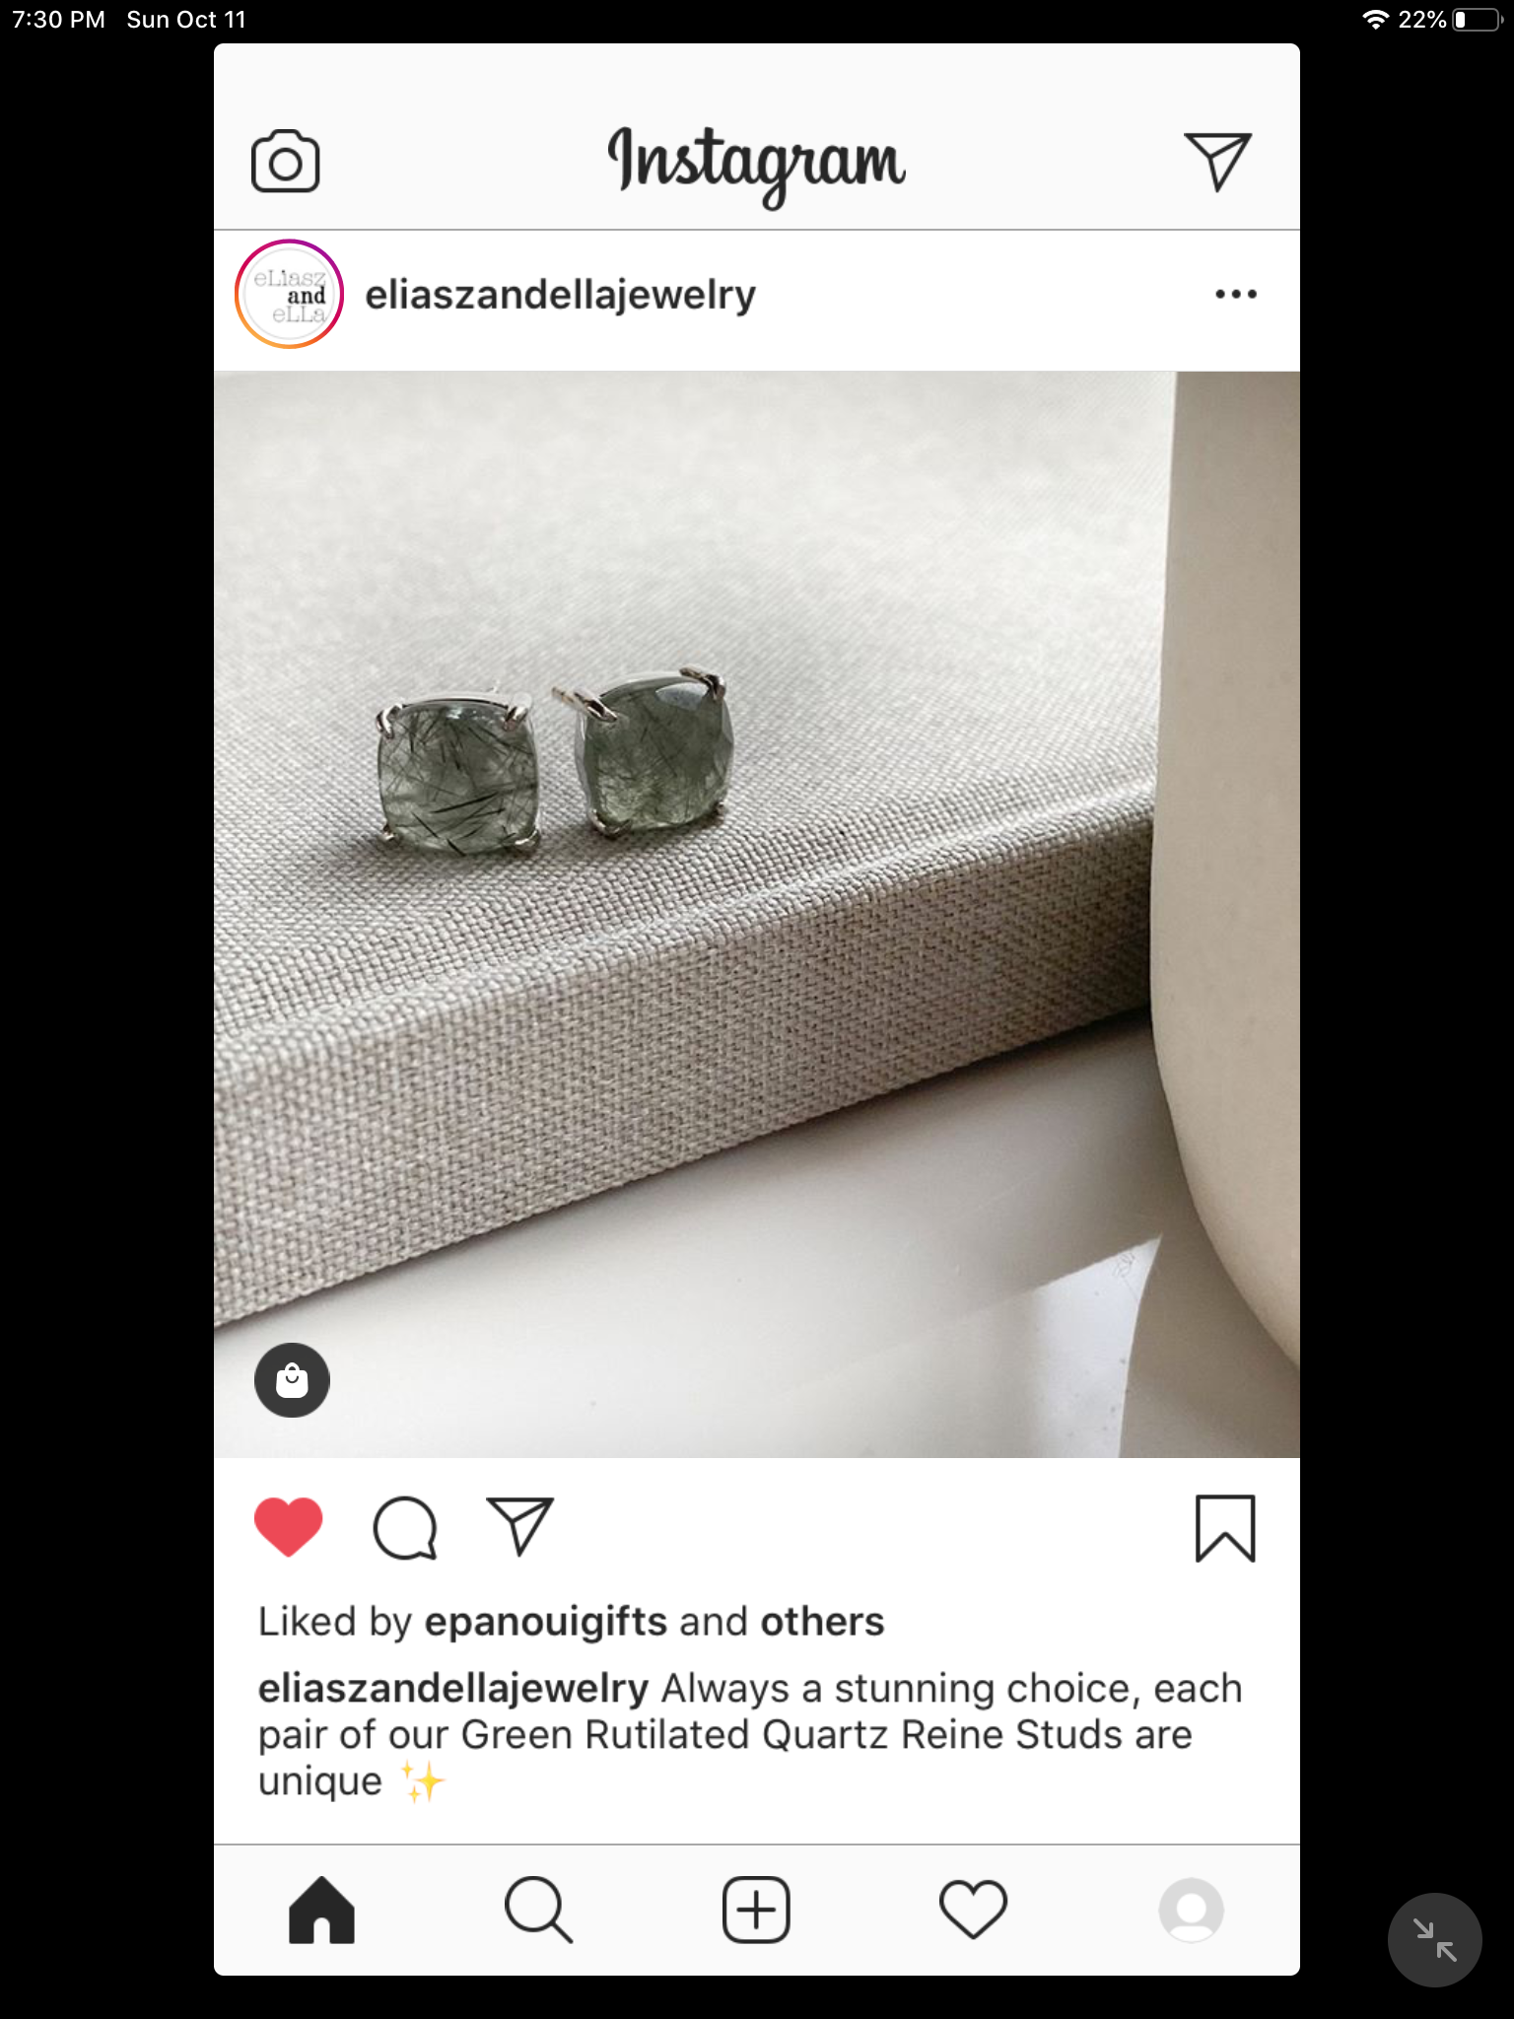Open the camera icon in the header
Image resolution: width=1514 pixels, height=2019 pixels.
286,161
